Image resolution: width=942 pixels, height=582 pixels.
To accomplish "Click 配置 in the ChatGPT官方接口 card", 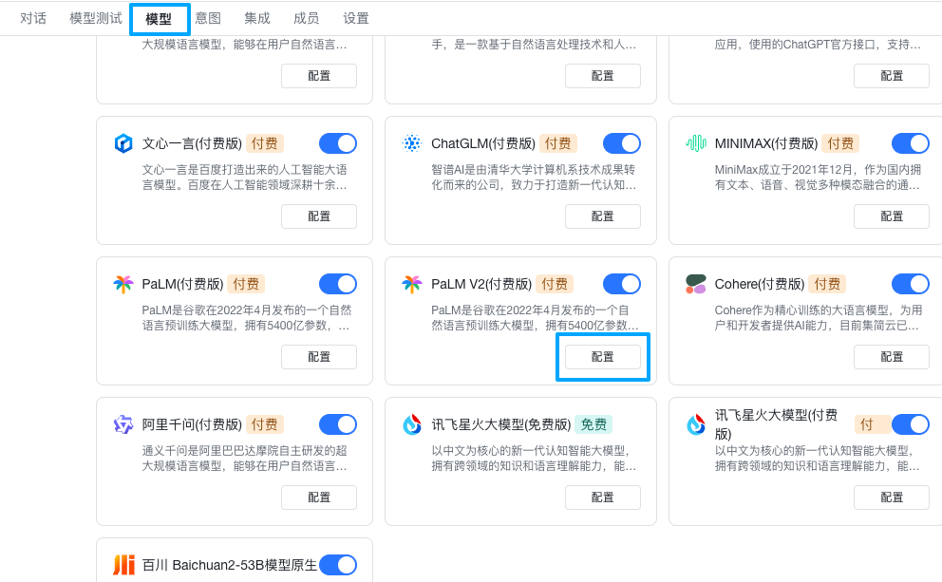I will pos(892,76).
